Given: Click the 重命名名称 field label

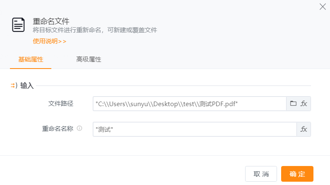Looking at the screenshot, I should [58, 128].
